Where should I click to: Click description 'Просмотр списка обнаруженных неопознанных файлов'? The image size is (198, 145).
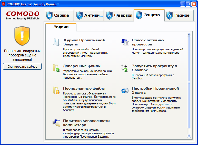[90, 102]
